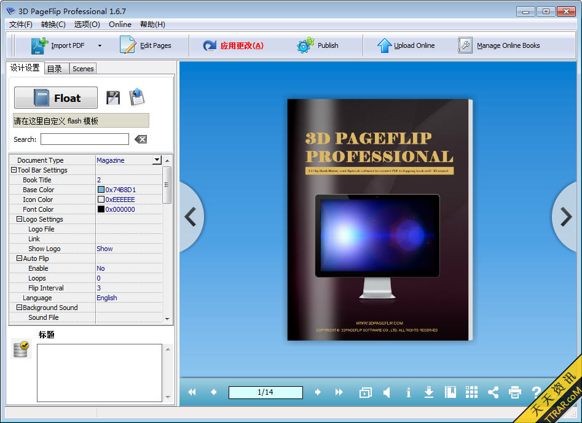The width and height of the screenshot is (582, 423).
Task: Click the share icon
Action: point(494,392)
